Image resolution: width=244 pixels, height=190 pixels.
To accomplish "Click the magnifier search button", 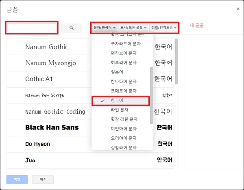I will [72, 28].
